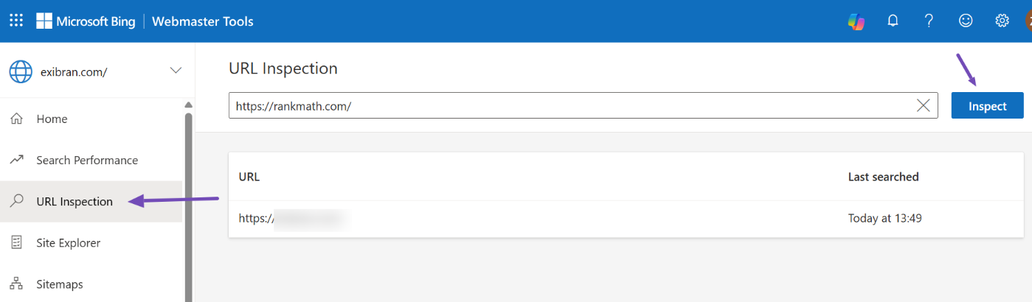Click the feedback smiley icon

966,21
